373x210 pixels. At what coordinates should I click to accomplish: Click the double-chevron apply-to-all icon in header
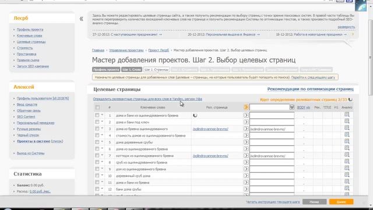tap(292, 107)
